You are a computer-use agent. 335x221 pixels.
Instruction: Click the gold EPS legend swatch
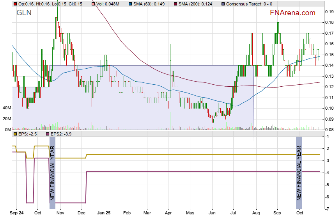pyautogui.click(x=15, y=134)
